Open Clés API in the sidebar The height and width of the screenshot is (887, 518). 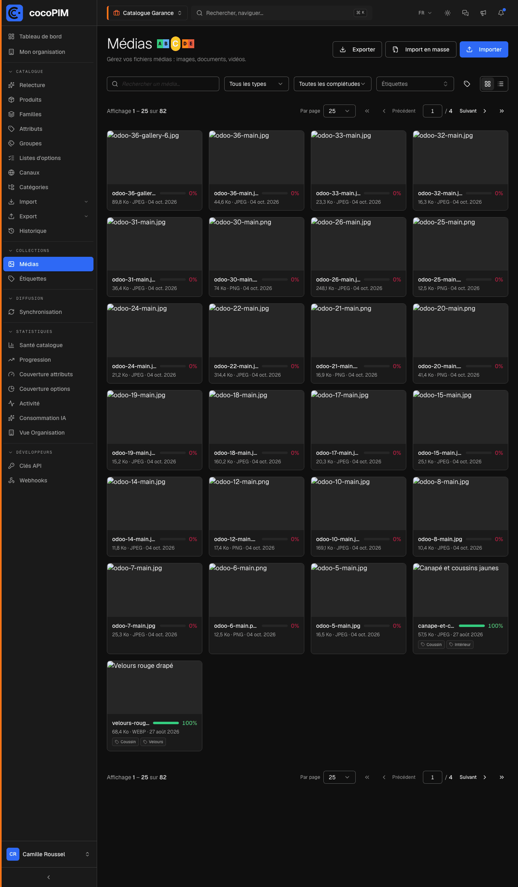pyautogui.click(x=48, y=466)
